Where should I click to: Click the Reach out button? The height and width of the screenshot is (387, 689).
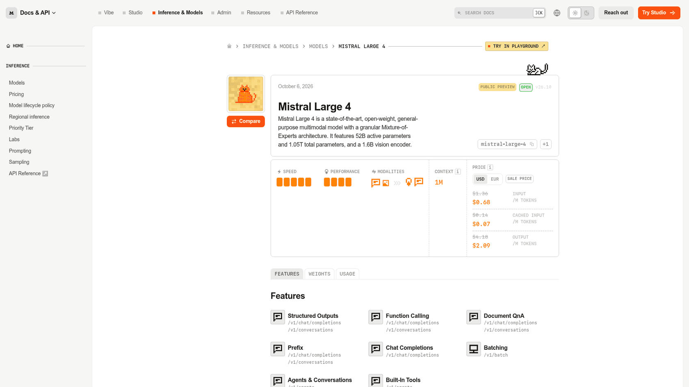(616, 13)
